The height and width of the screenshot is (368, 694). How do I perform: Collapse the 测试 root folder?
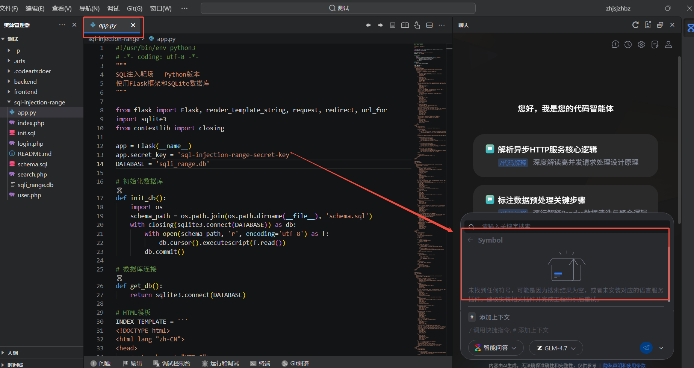[3, 39]
